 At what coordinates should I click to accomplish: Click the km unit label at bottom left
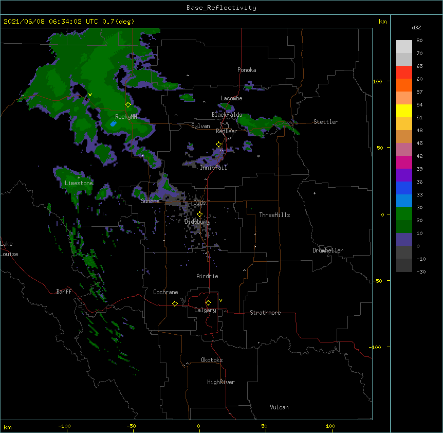8,427
